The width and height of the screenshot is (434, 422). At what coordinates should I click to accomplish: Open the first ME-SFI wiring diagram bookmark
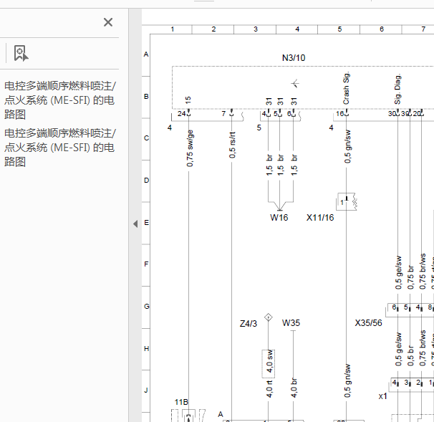[59, 100]
